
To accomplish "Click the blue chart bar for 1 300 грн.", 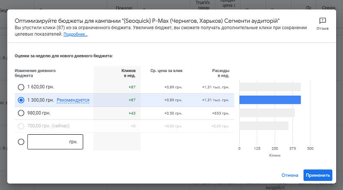I will point(270,100).
